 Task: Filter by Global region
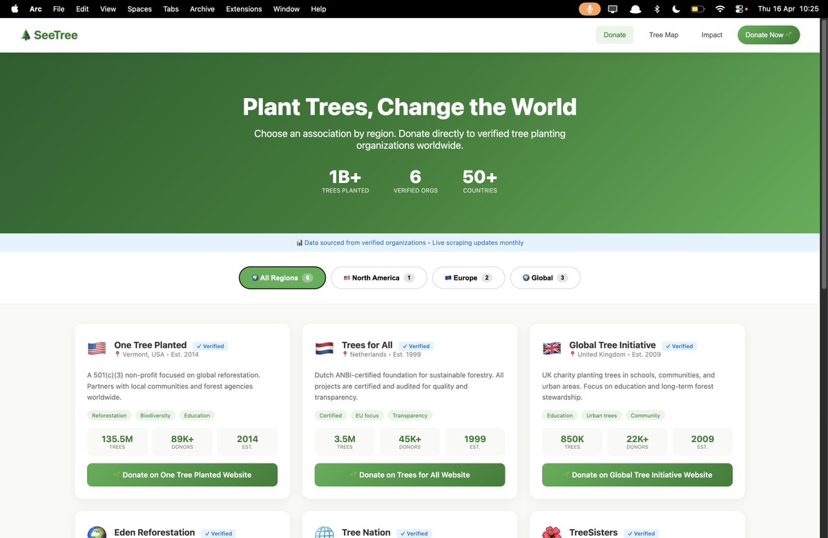click(545, 278)
